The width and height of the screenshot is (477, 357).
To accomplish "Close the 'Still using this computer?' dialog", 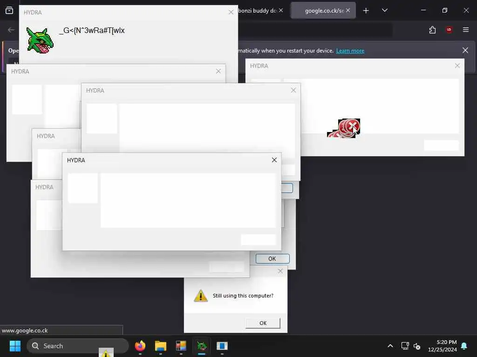I will pyautogui.click(x=280, y=271).
